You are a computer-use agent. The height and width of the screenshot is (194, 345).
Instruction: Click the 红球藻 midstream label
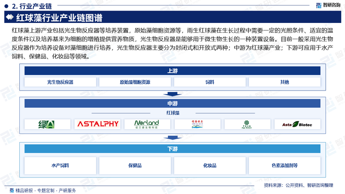click(173, 113)
